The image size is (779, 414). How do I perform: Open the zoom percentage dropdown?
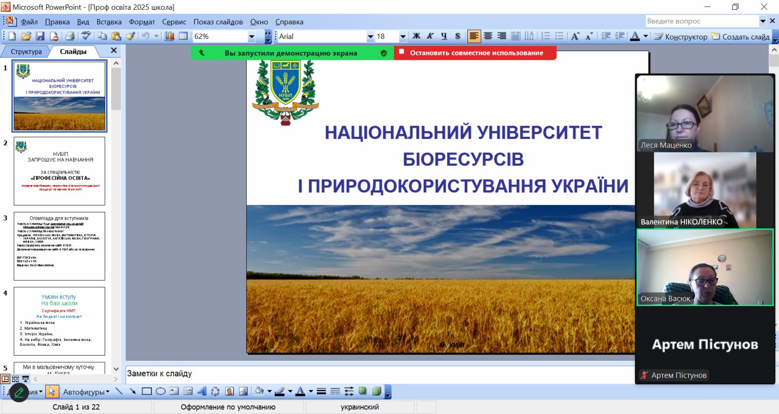pyautogui.click(x=252, y=37)
